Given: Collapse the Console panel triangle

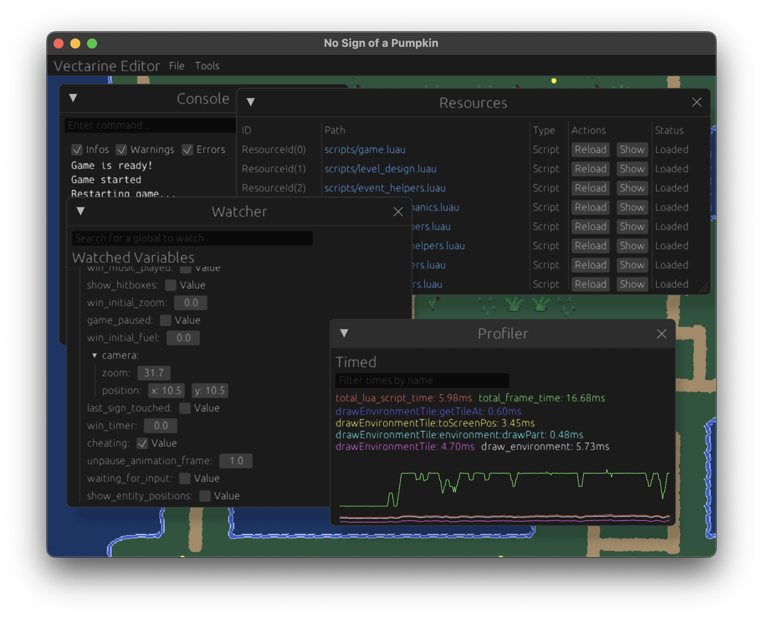Looking at the screenshot, I should click(x=73, y=98).
